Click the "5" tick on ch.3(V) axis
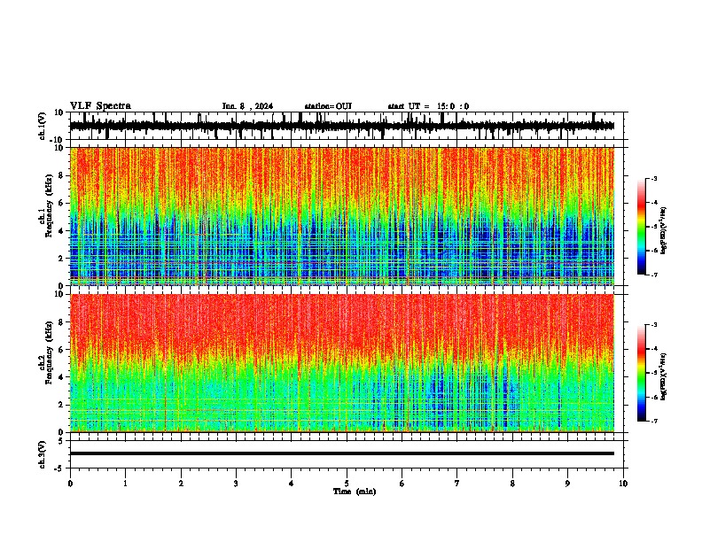Image resolution: width=702 pixels, height=542 pixels. (61, 440)
